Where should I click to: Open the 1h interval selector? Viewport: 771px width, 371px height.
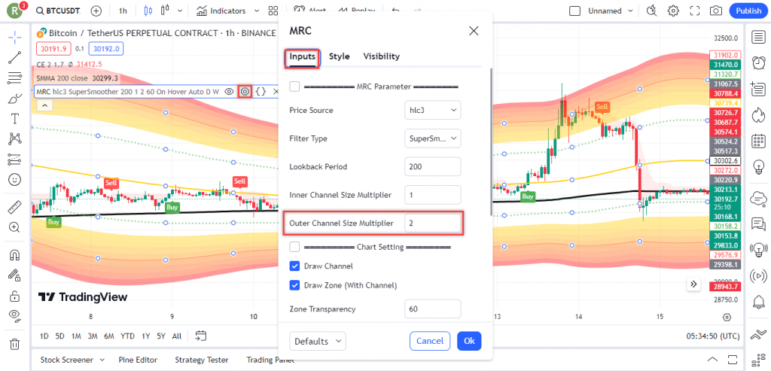coord(123,11)
